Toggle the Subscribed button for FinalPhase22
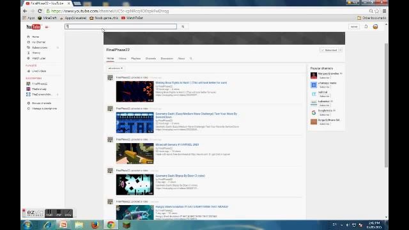This screenshot has width=409, height=230. [x=329, y=50]
